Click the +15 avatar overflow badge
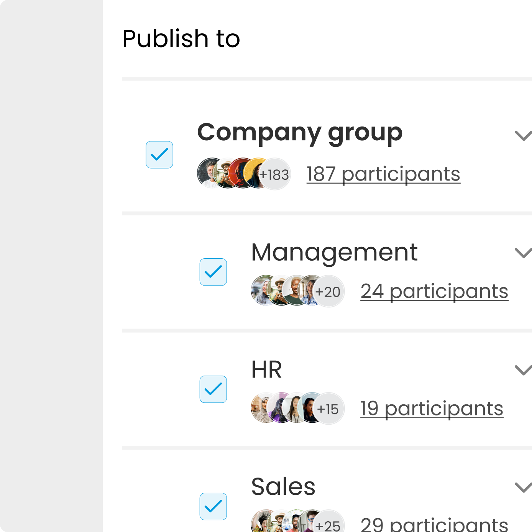Viewport: 532px width, 532px height. [328, 409]
